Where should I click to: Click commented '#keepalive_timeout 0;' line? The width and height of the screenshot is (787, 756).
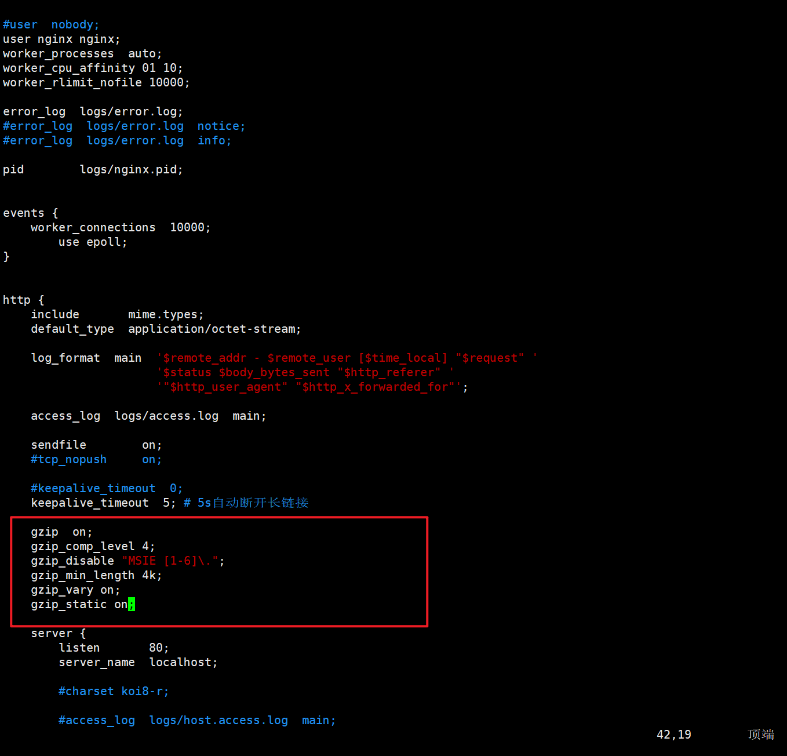tap(107, 489)
